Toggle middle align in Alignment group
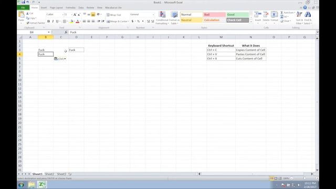 (x=89, y=15)
